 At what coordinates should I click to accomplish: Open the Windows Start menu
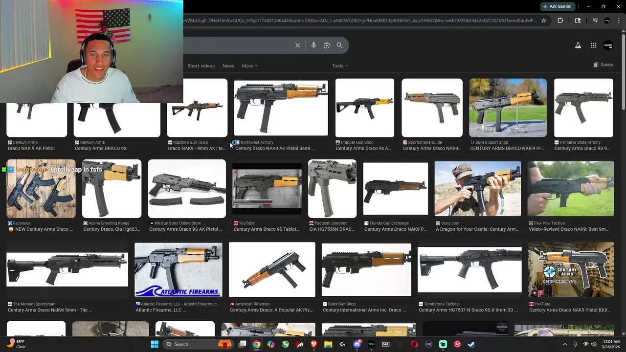(155, 344)
